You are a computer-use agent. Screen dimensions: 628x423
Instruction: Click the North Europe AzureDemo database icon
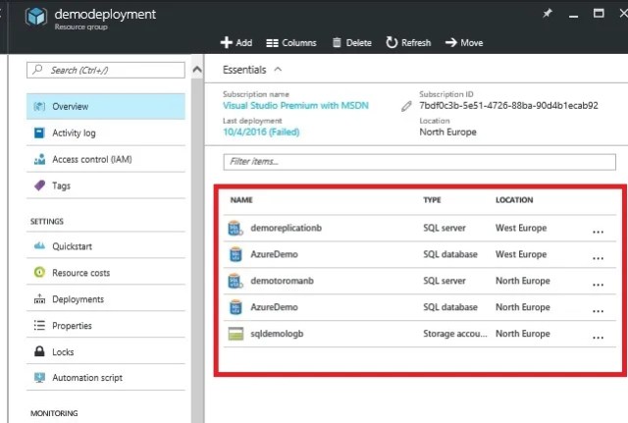pyautogui.click(x=235, y=307)
